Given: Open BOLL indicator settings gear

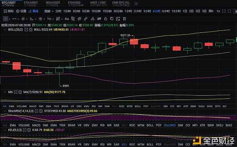Looking at the screenshot, I should pos(26,30).
